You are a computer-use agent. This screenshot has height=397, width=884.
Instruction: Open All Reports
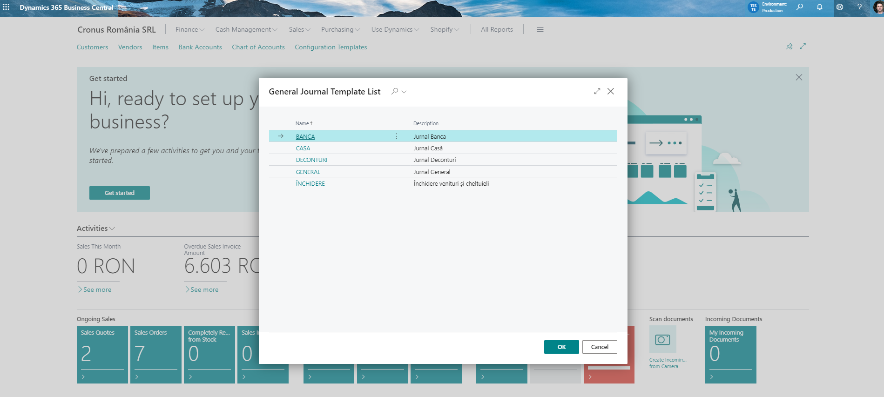point(497,29)
